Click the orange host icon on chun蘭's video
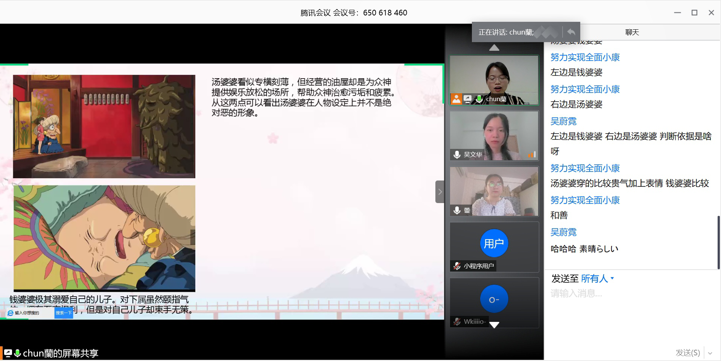Image resolution: width=721 pixels, height=361 pixels. [456, 99]
